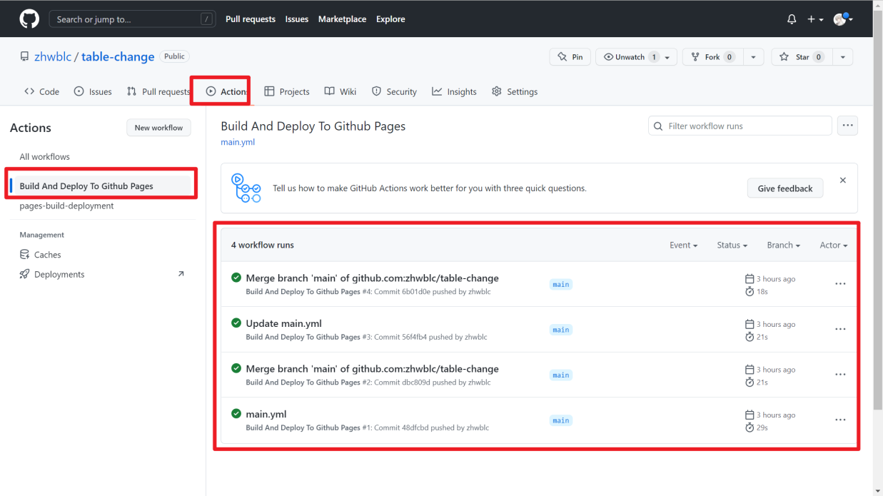Fork the repository with the Fork button

[x=712, y=57]
